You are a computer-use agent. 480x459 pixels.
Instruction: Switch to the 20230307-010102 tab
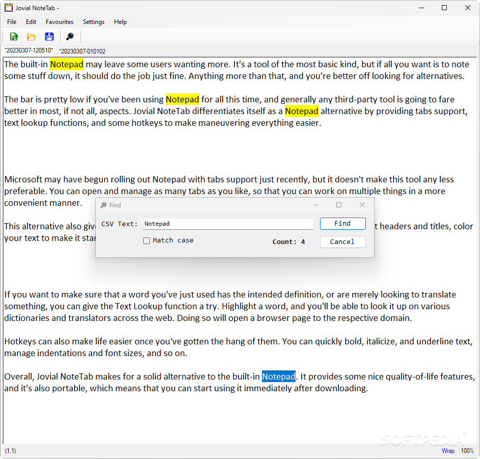point(83,51)
